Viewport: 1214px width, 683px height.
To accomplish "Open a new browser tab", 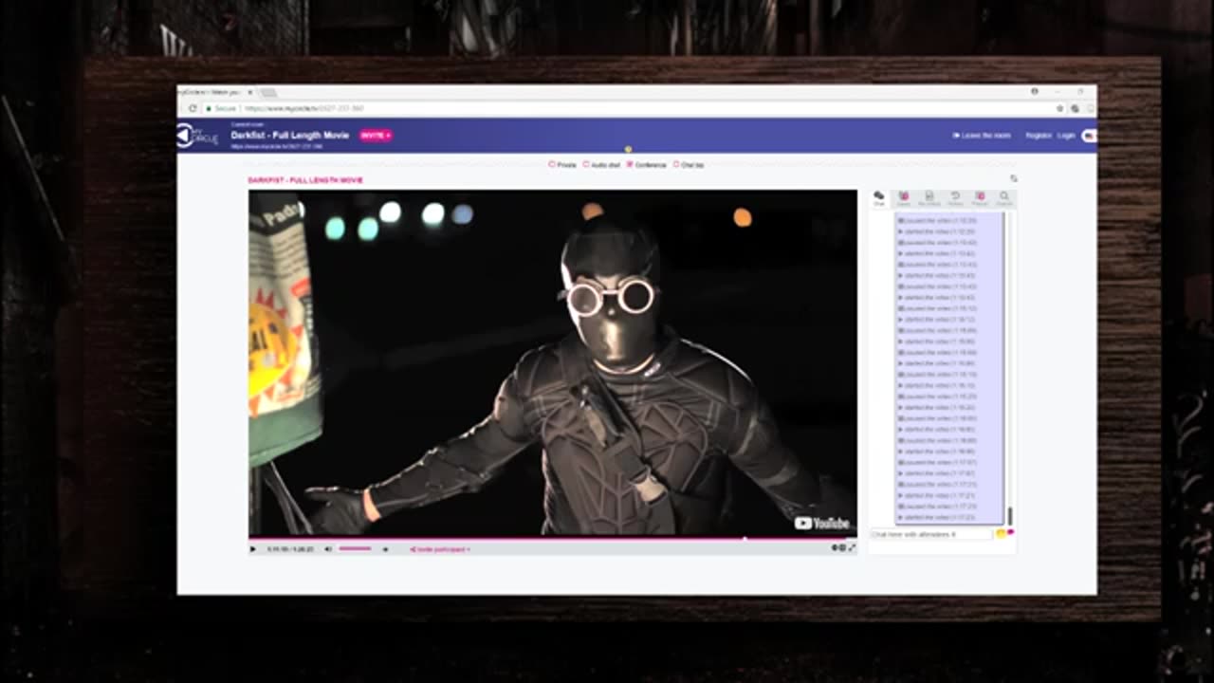I will [x=268, y=92].
